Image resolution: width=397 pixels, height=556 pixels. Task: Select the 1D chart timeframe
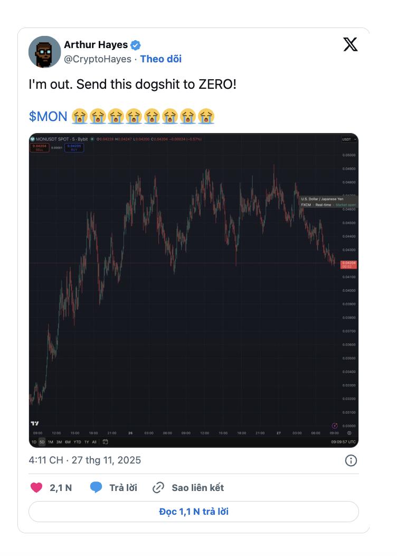tap(34, 442)
